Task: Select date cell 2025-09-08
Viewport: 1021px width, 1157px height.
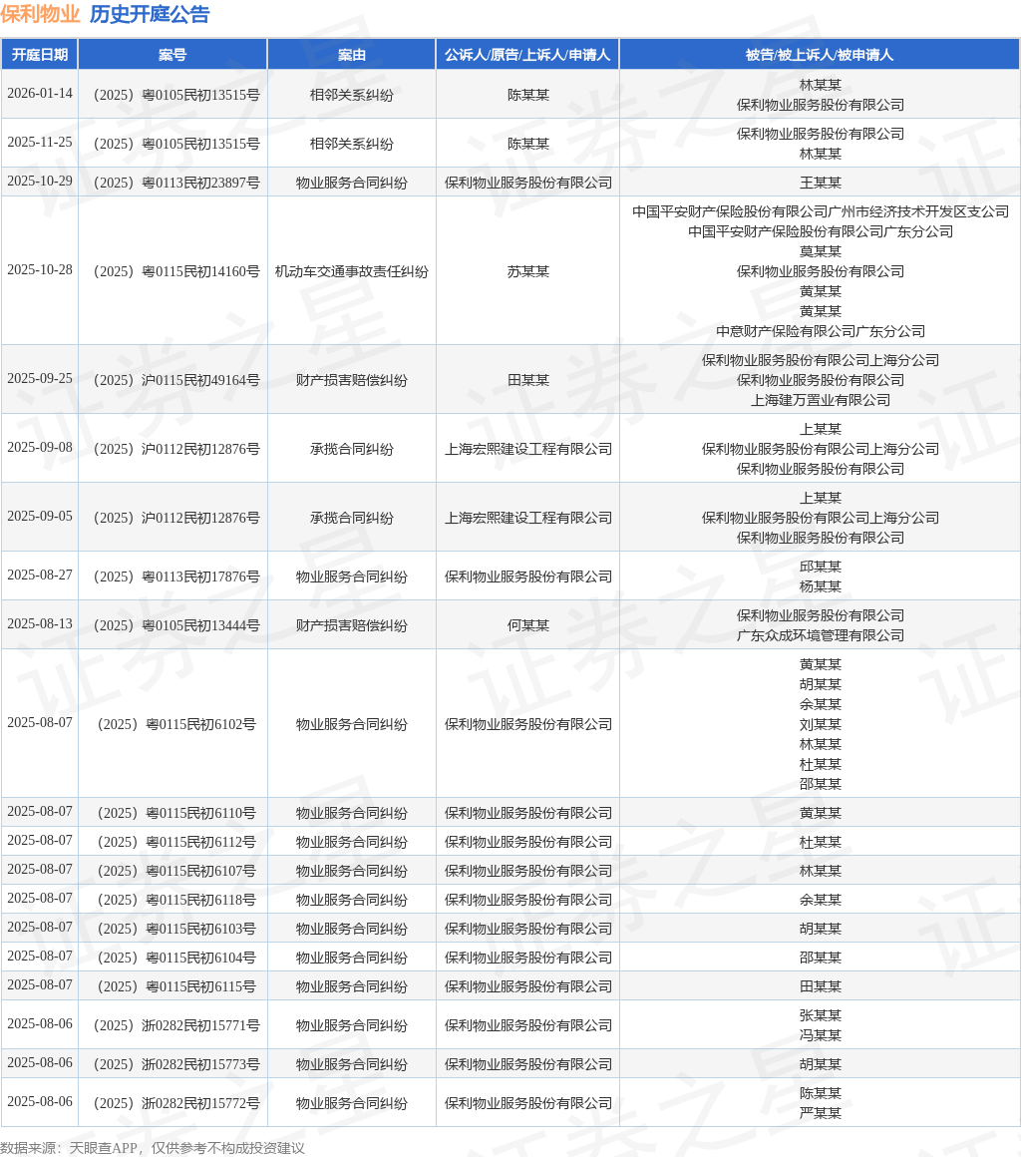Action: (x=40, y=447)
